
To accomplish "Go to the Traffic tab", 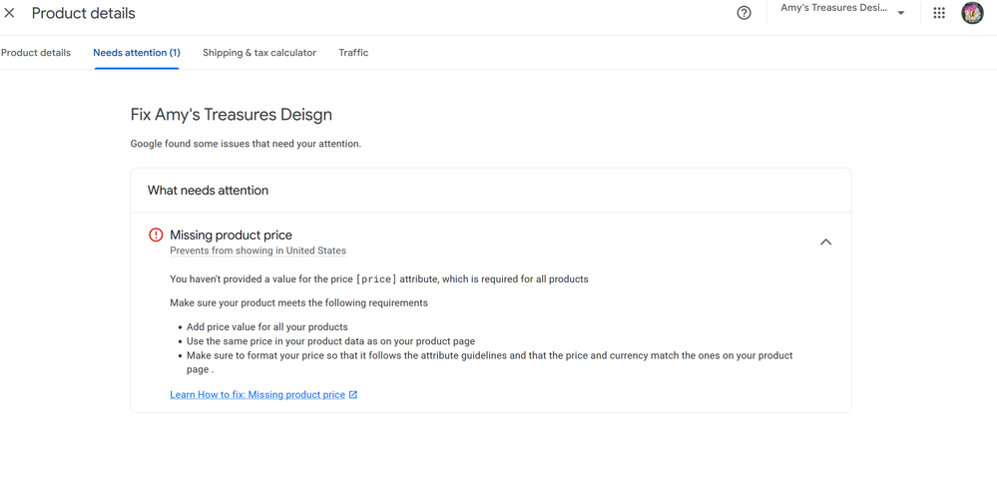I will (353, 53).
